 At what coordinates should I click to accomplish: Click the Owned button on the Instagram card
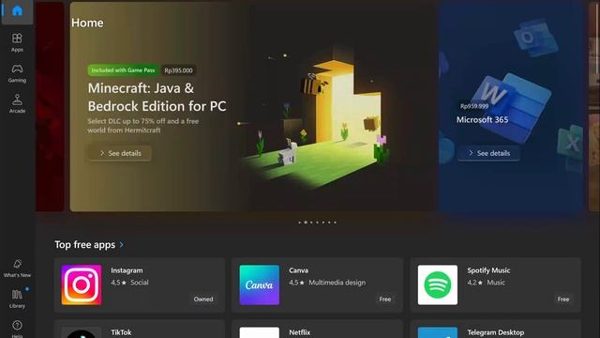tap(203, 299)
